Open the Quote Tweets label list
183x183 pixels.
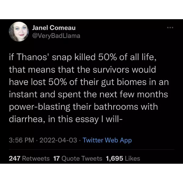coord(82,158)
